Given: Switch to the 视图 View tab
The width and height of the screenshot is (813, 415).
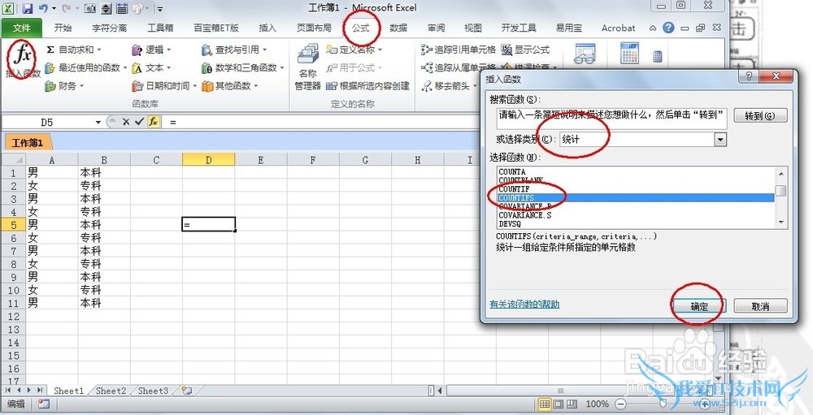Looking at the screenshot, I should pos(473,28).
